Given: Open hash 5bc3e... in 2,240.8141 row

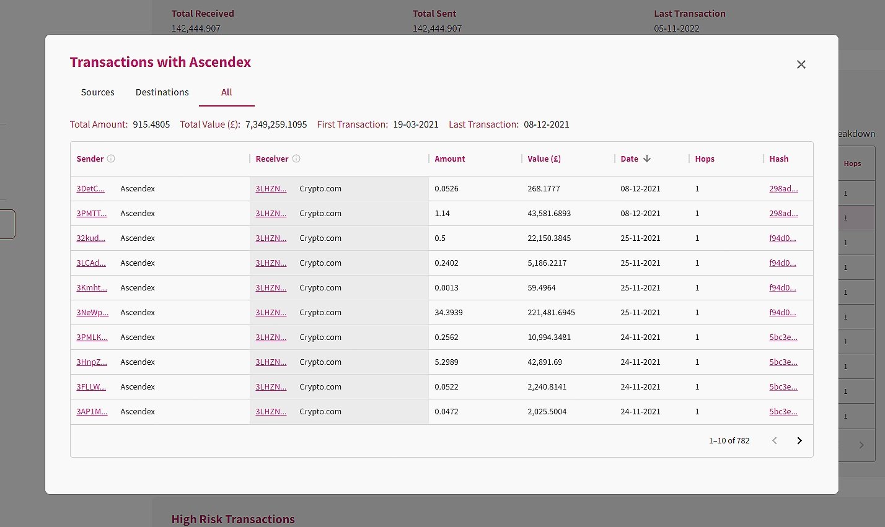Looking at the screenshot, I should click(x=783, y=387).
